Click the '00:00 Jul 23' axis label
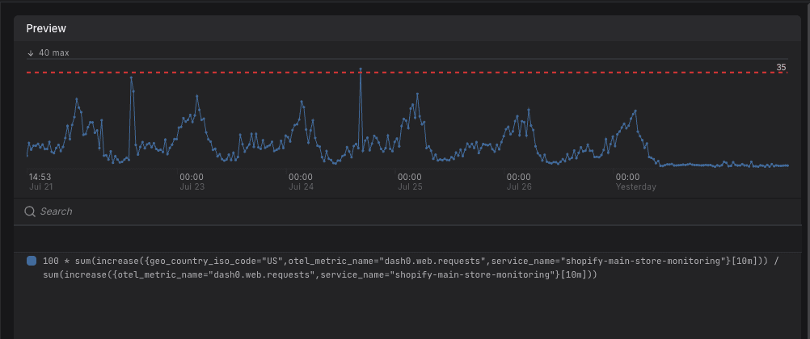The width and height of the screenshot is (810, 339). point(192,182)
